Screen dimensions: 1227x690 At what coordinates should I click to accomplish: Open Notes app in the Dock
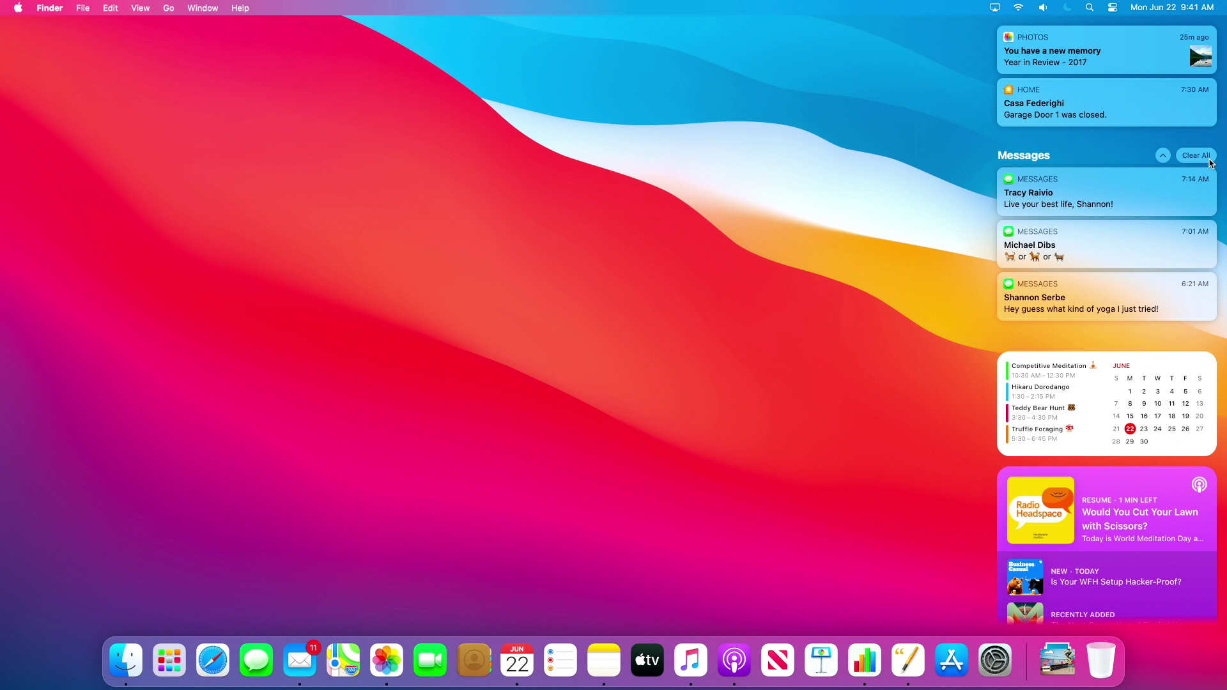(x=604, y=660)
